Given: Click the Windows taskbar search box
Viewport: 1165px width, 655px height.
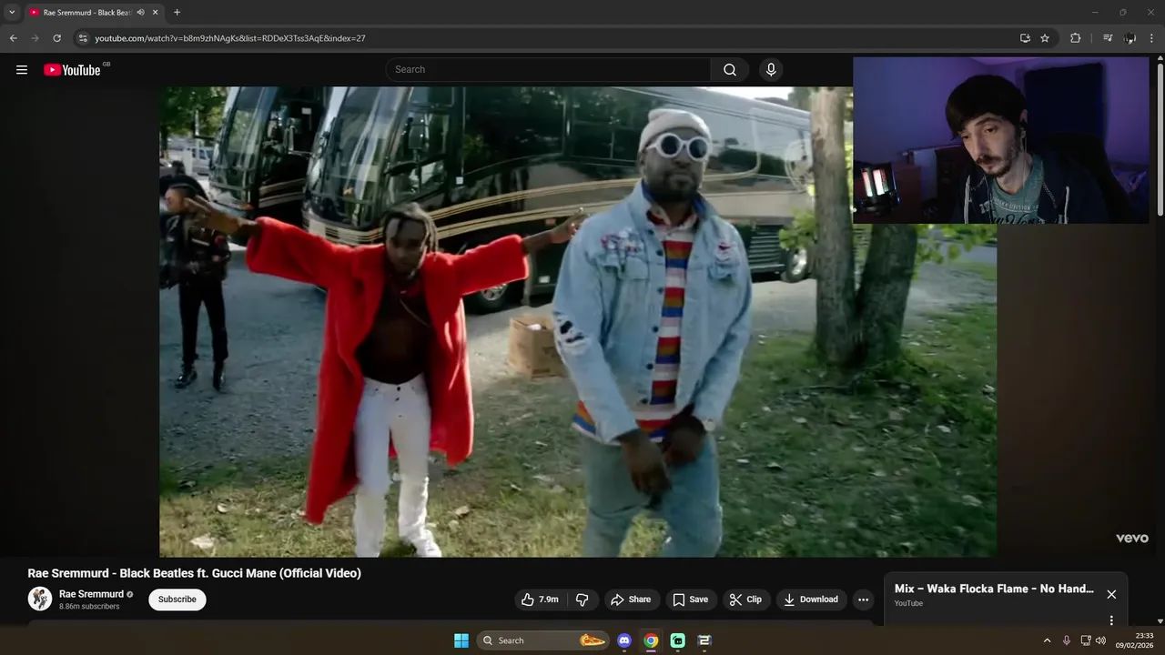Looking at the screenshot, I should [x=542, y=640].
